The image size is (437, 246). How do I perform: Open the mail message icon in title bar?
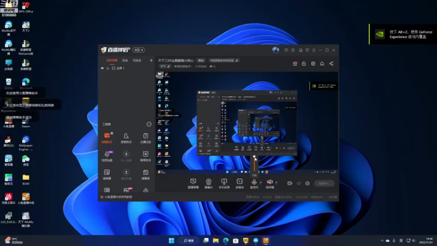(286, 50)
